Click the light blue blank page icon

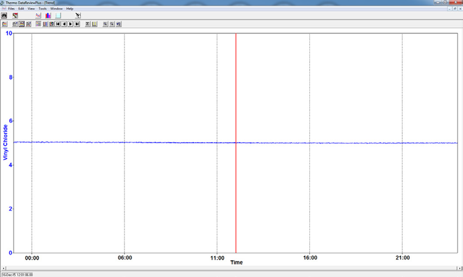click(x=58, y=15)
